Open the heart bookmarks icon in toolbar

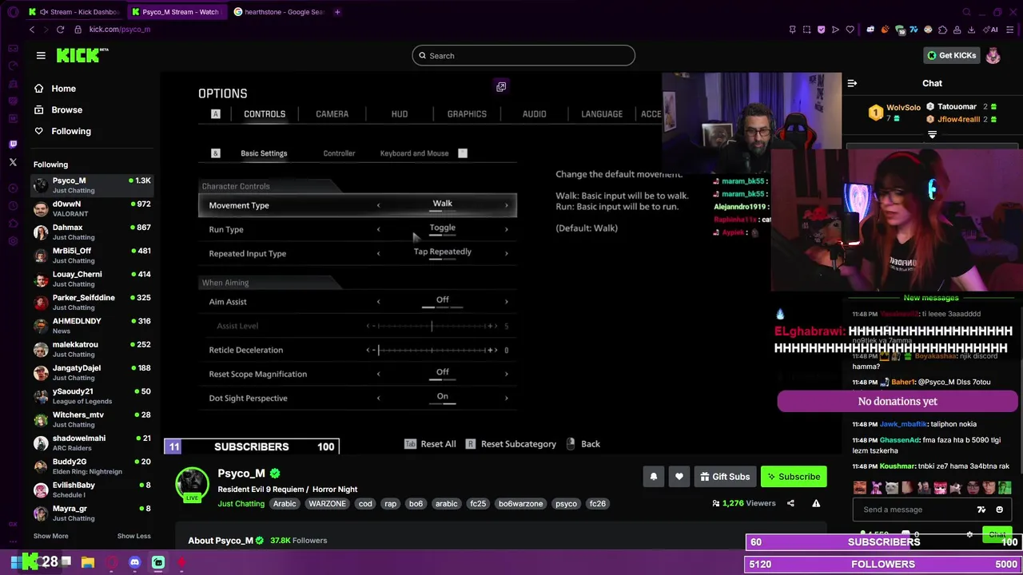tap(850, 30)
